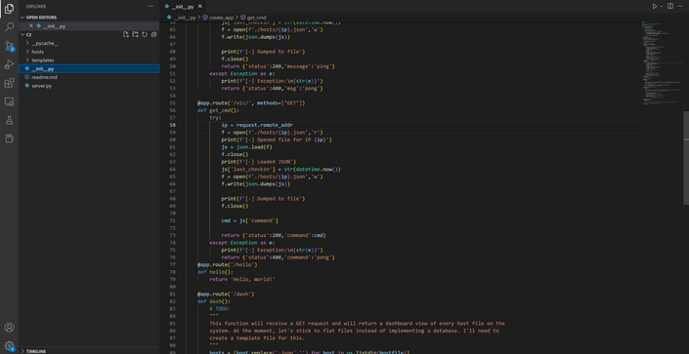Collapse all folders in C2 explorer
The width and height of the screenshot is (689, 354).
point(153,34)
